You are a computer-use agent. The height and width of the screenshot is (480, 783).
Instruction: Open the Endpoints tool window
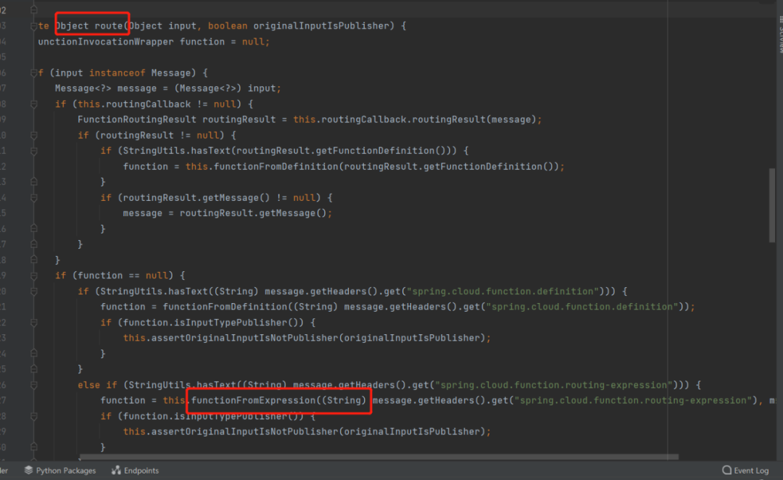click(136, 471)
